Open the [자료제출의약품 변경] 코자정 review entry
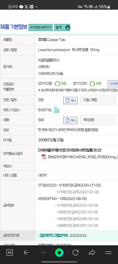This screenshot has width=118, height=264. 70,150
